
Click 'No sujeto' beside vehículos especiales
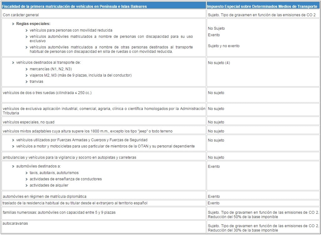click(x=216, y=122)
